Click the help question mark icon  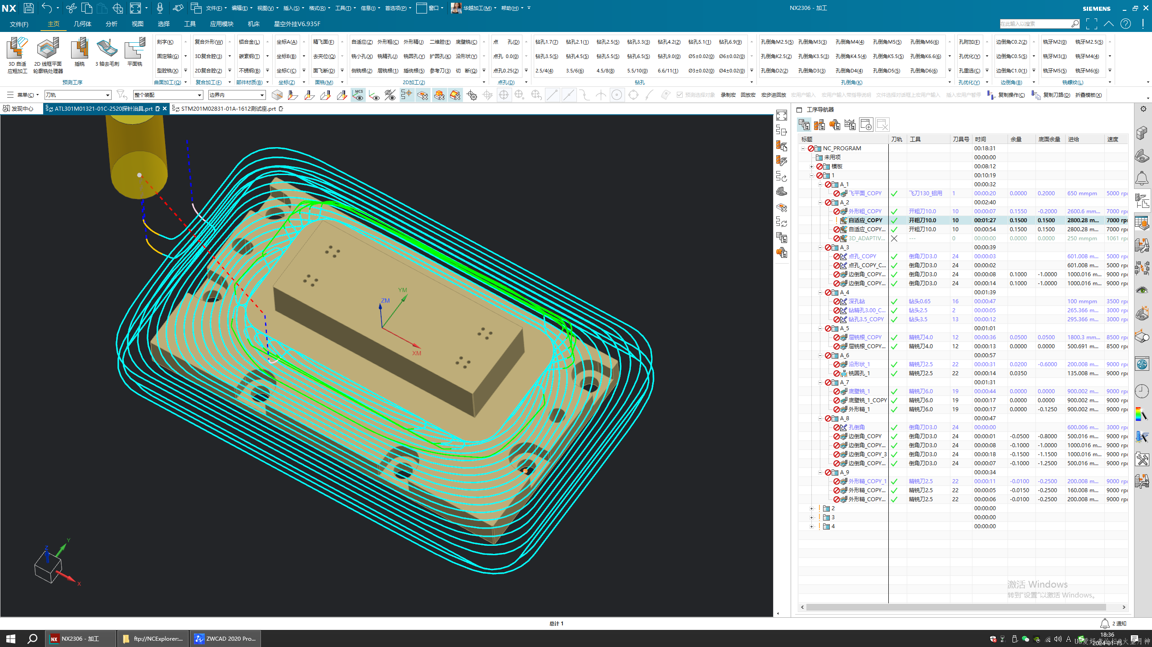tap(1125, 24)
